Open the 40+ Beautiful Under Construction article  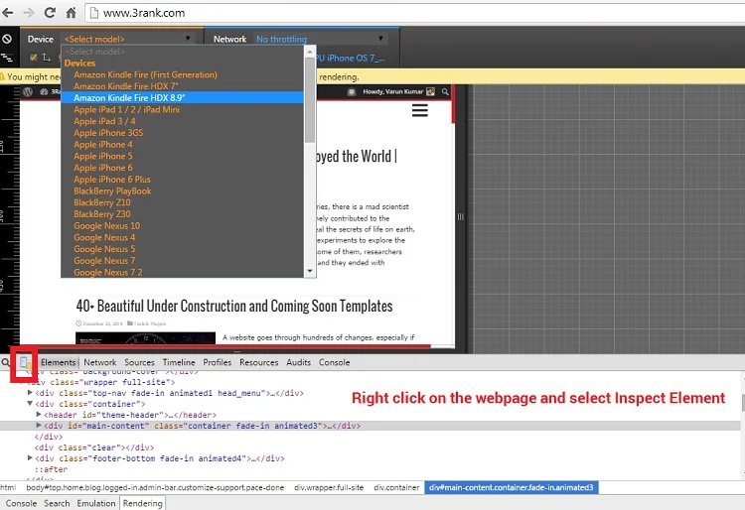click(x=234, y=307)
